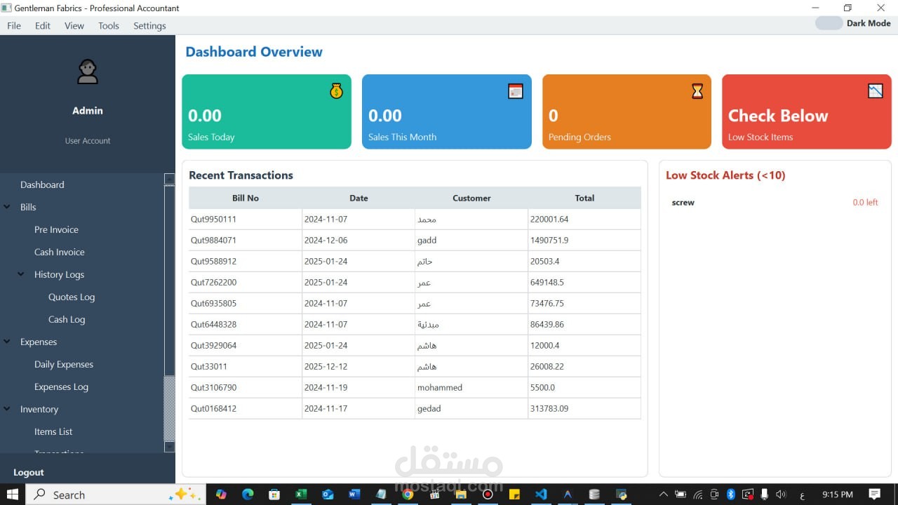Screen dimensions: 898x505
Task: Open Outlook from the taskbar
Action: tap(328, 494)
